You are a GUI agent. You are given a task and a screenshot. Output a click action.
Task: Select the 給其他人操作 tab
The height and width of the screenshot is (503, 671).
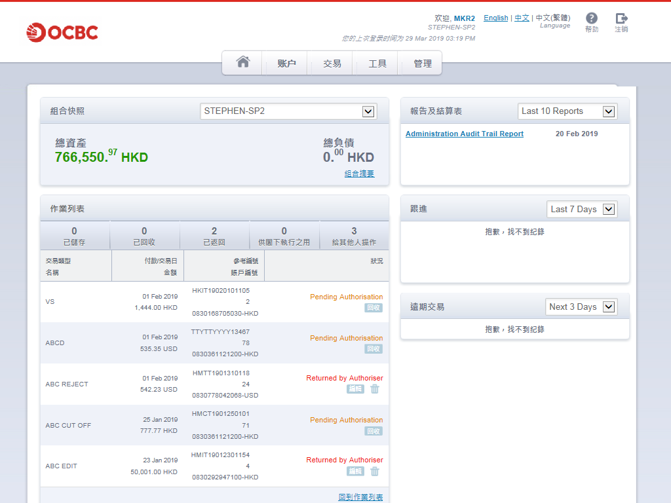[354, 236]
